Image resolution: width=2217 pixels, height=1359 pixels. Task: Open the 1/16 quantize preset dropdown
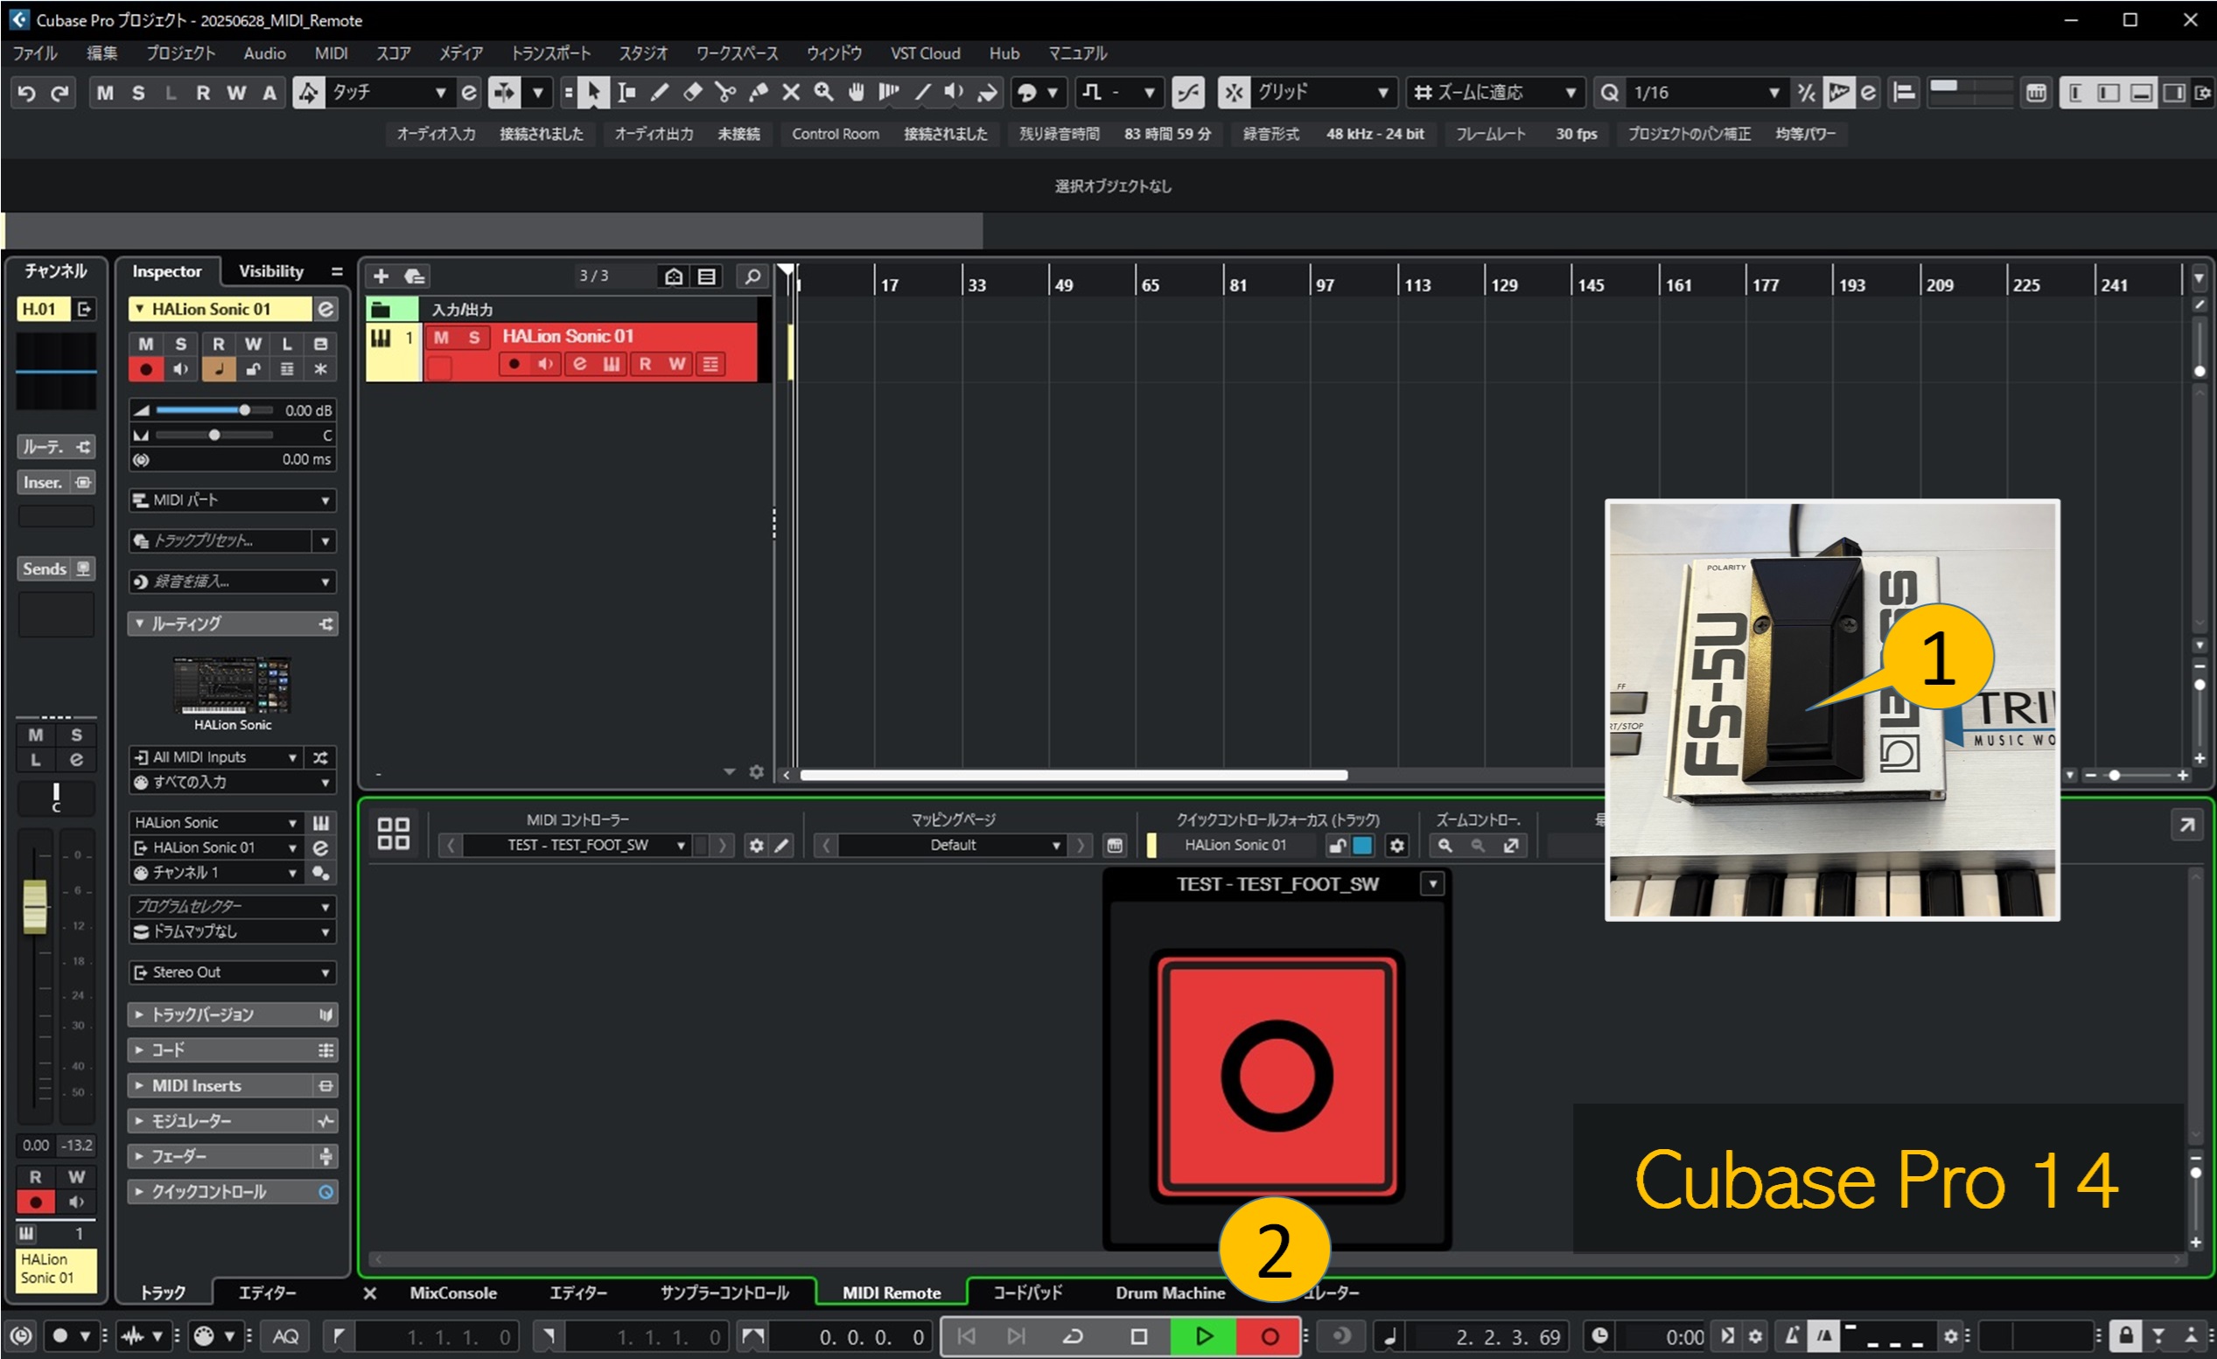(x=1707, y=93)
